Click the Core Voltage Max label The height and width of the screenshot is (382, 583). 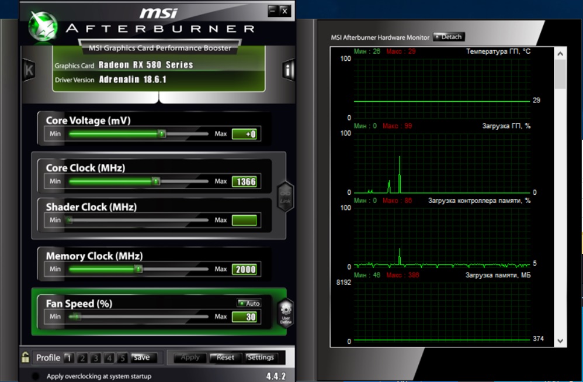pos(220,133)
